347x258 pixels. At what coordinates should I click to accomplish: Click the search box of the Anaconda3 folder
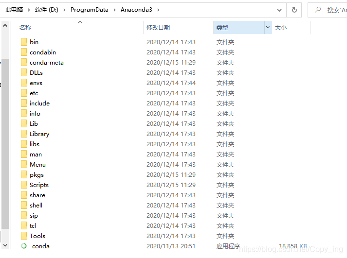pos(328,10)
